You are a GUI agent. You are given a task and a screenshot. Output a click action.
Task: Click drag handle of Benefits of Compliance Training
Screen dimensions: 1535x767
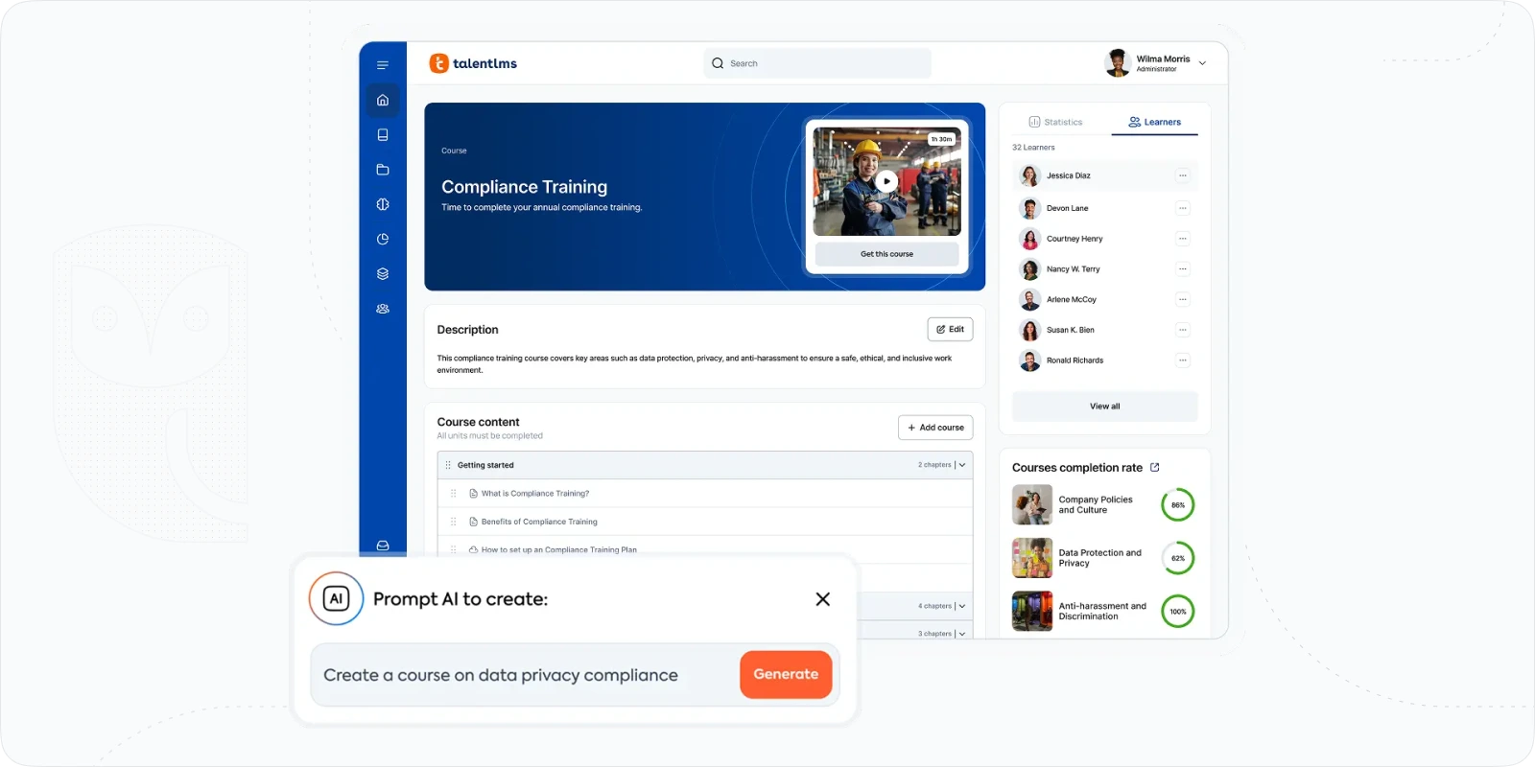(x=453, y=522)
